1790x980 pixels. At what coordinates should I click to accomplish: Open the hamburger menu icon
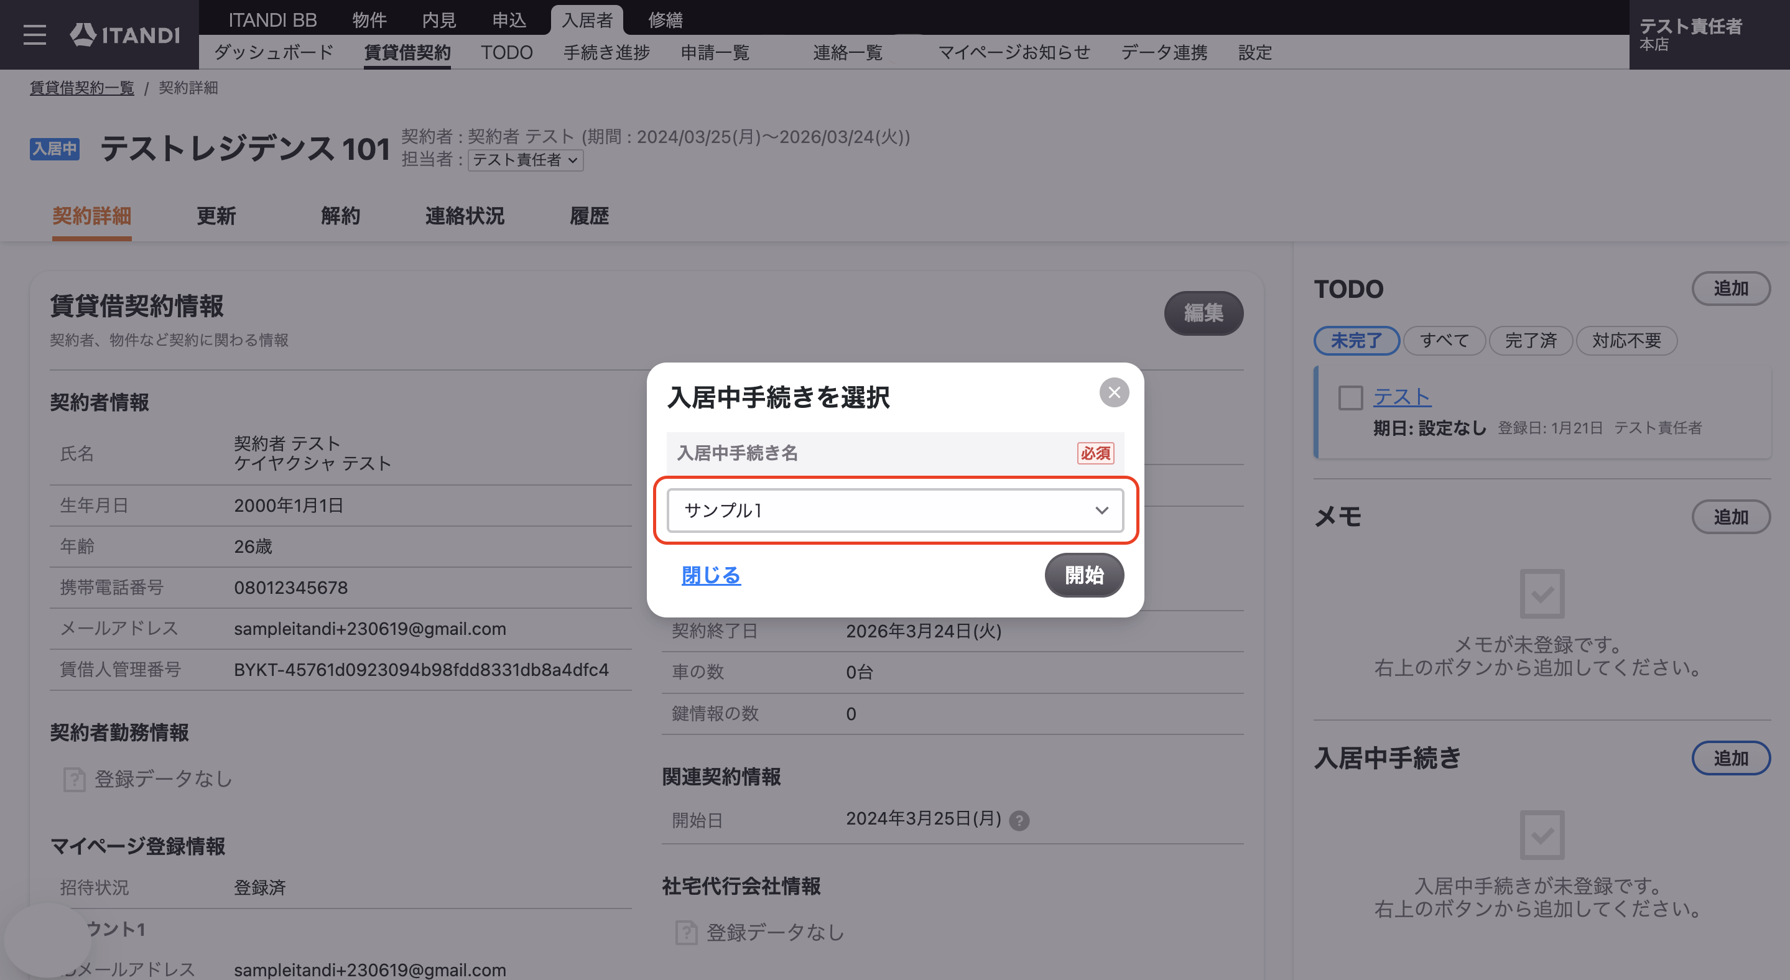tap(34, 35)
